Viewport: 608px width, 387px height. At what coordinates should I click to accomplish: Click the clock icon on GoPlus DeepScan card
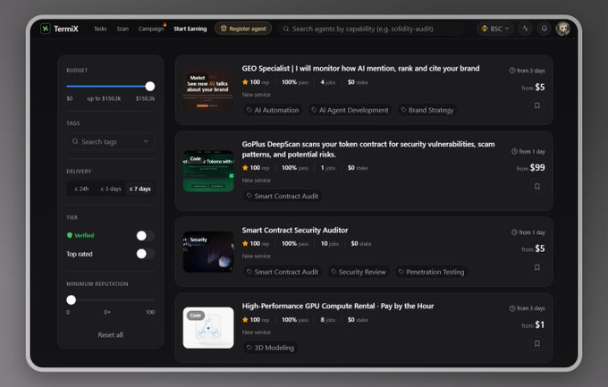click(x=514, y=151)
